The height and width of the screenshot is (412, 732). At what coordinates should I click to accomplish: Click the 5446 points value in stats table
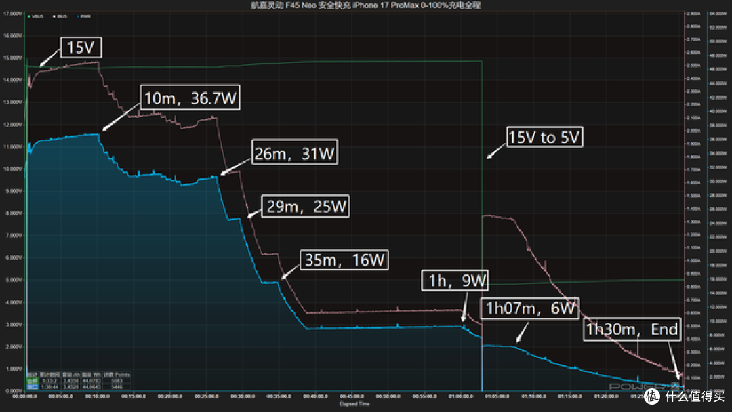click(117, 387)
